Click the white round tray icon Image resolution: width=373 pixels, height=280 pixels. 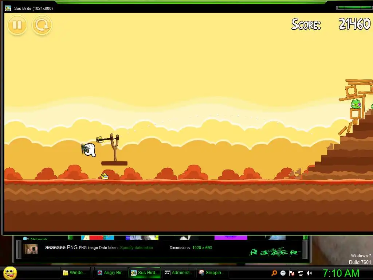tap(283, 273)
